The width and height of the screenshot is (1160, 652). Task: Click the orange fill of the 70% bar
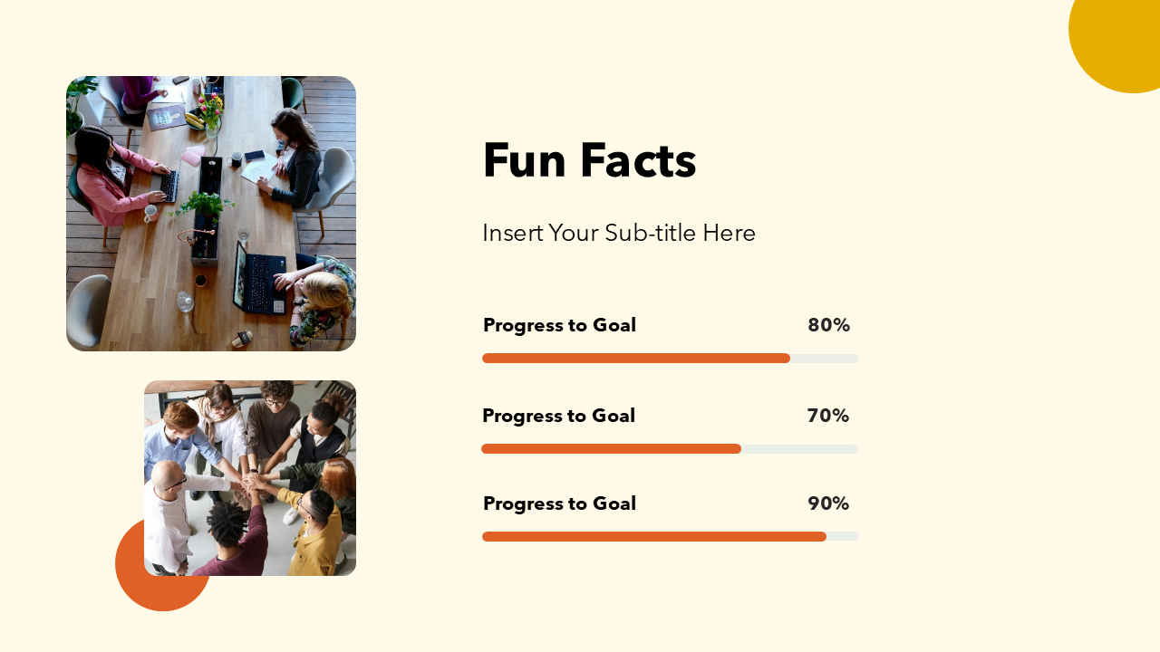coord(612,449)
